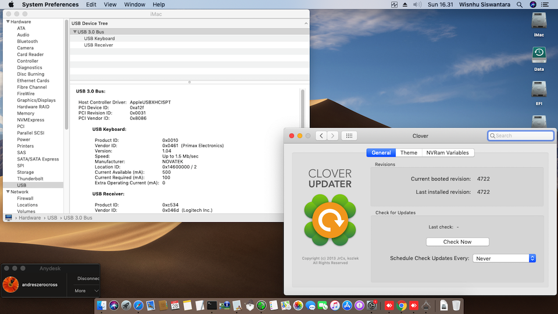
Task: Switch to the NVRam Variables tab
Action: pos(447,152)
